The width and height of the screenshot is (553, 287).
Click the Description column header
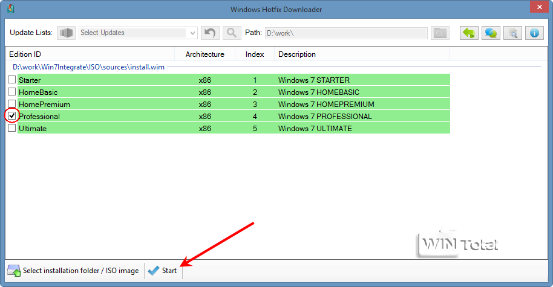pos(362,54)
